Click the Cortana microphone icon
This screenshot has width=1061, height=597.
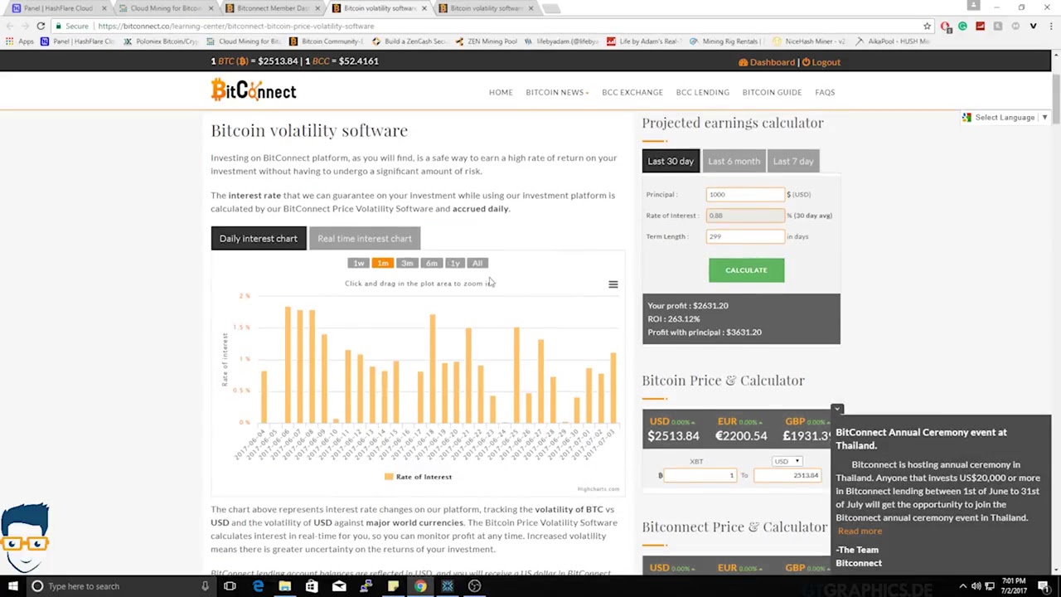(205, 586)
